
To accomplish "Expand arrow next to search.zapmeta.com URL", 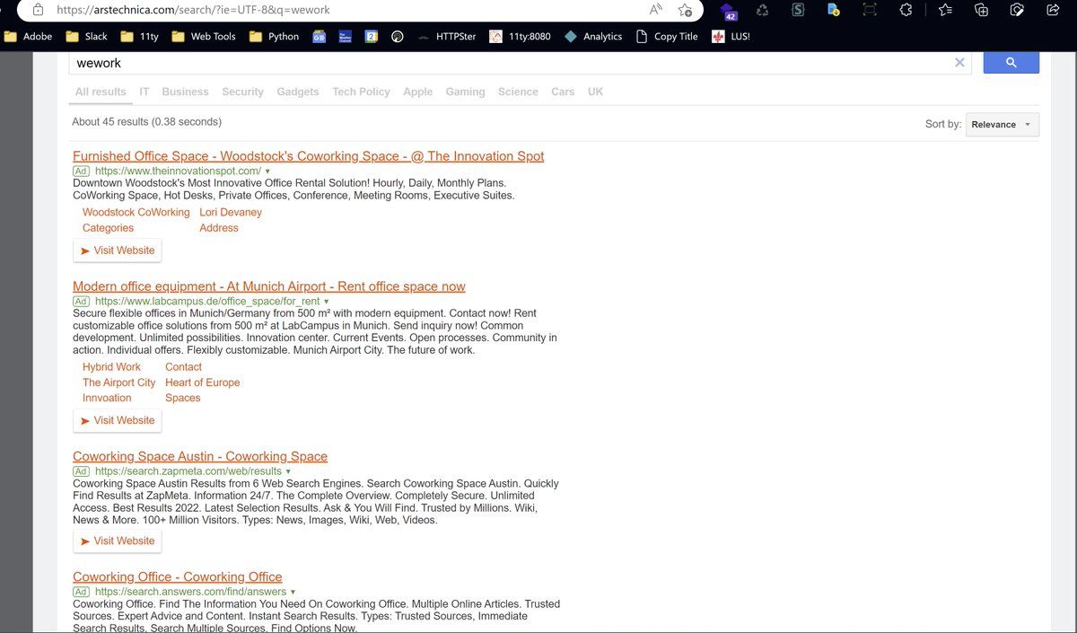I will point(288,471).
